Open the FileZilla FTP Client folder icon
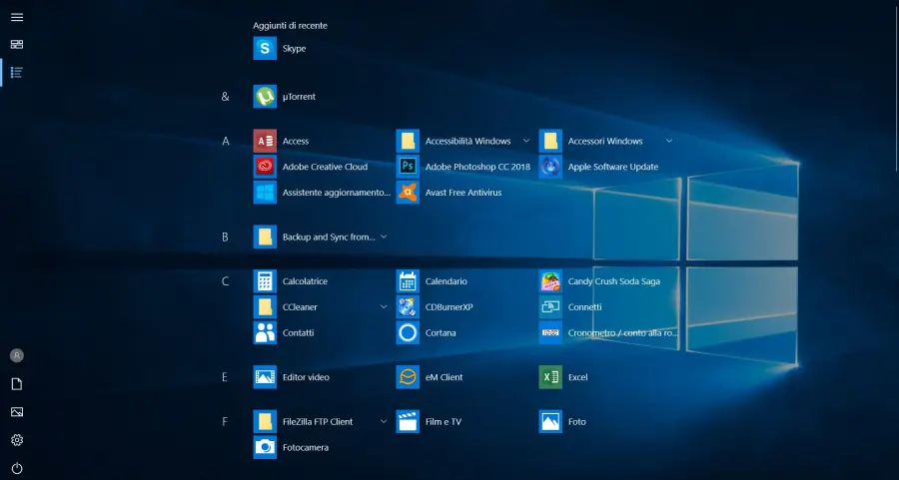 [x=265, y=421]
